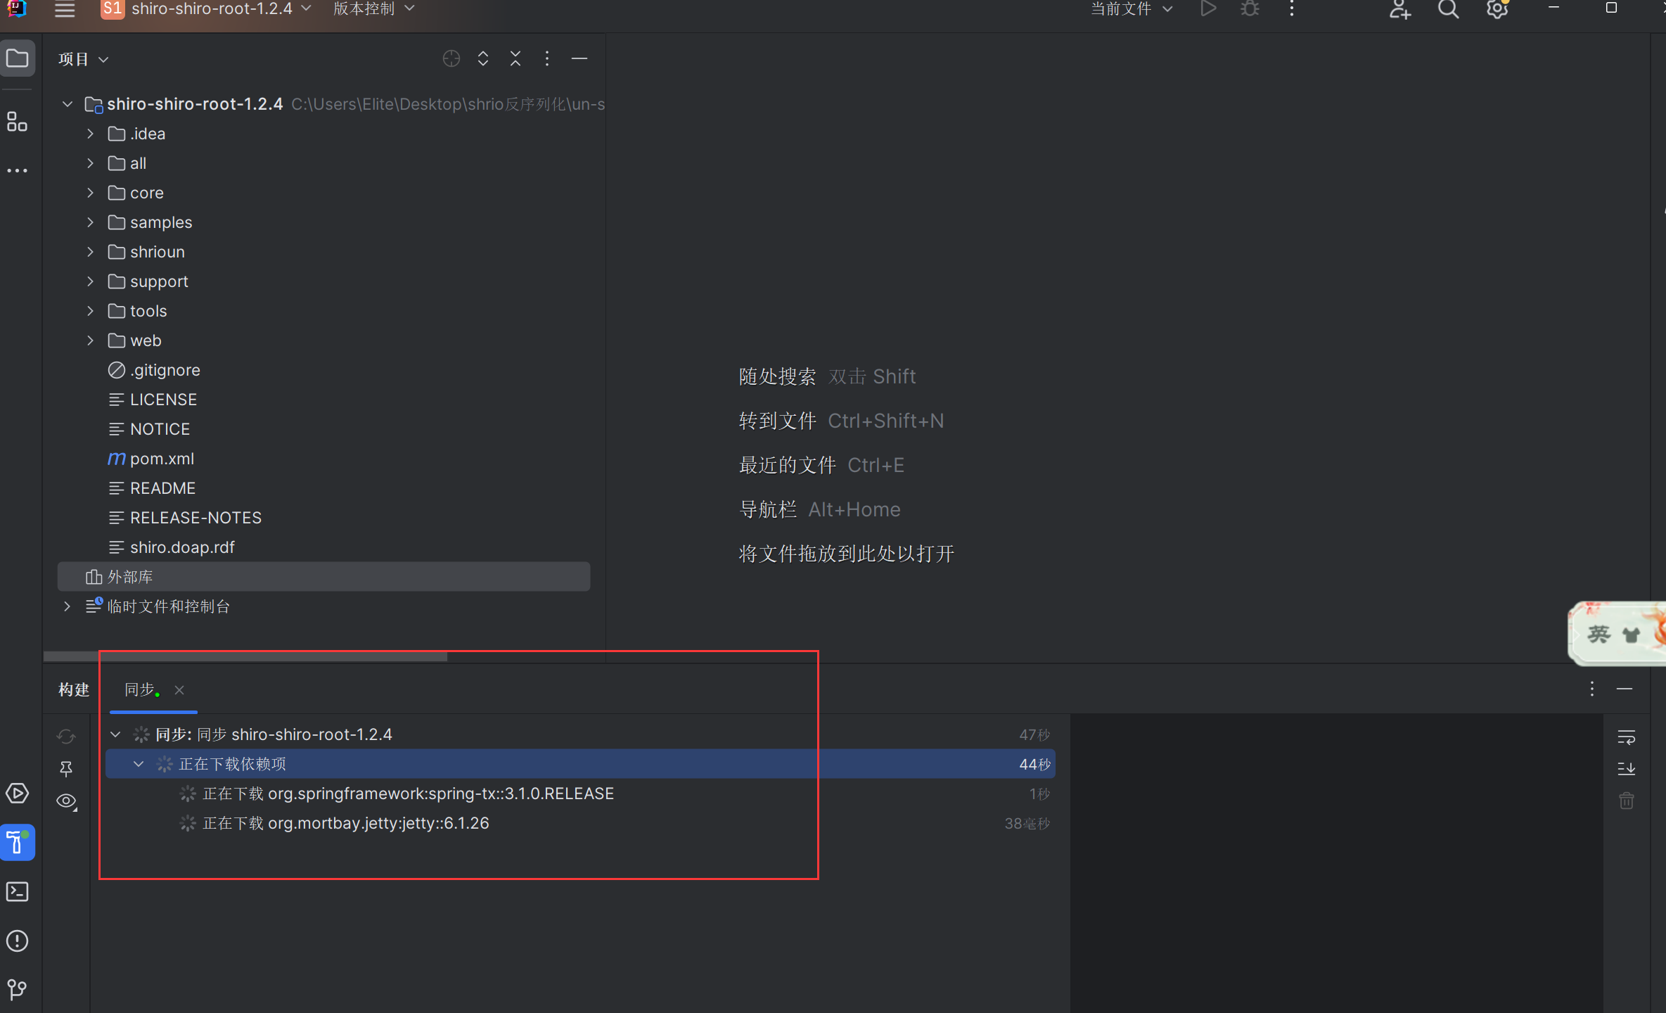Toggle the eye view options in Build panel

click(67, 801)
